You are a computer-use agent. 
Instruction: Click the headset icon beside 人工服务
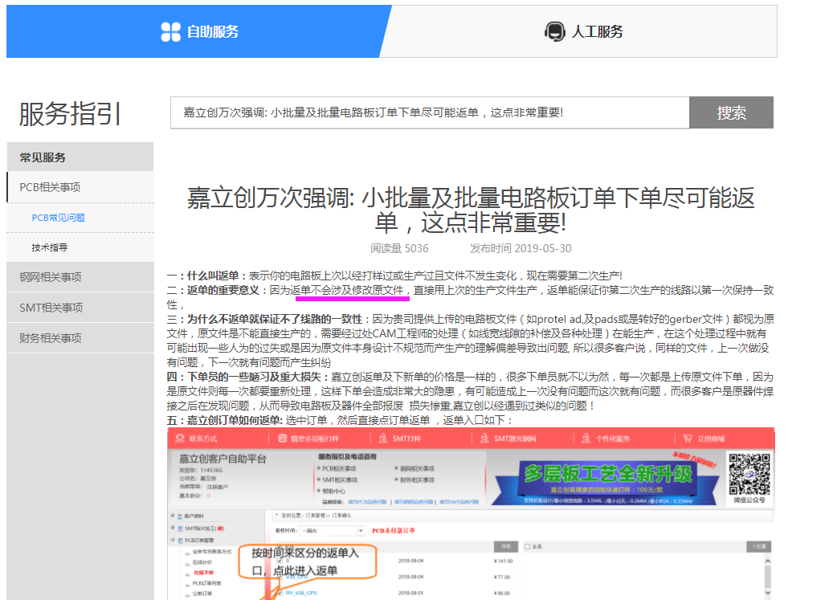pyautogui.click(x=554, y=32)
